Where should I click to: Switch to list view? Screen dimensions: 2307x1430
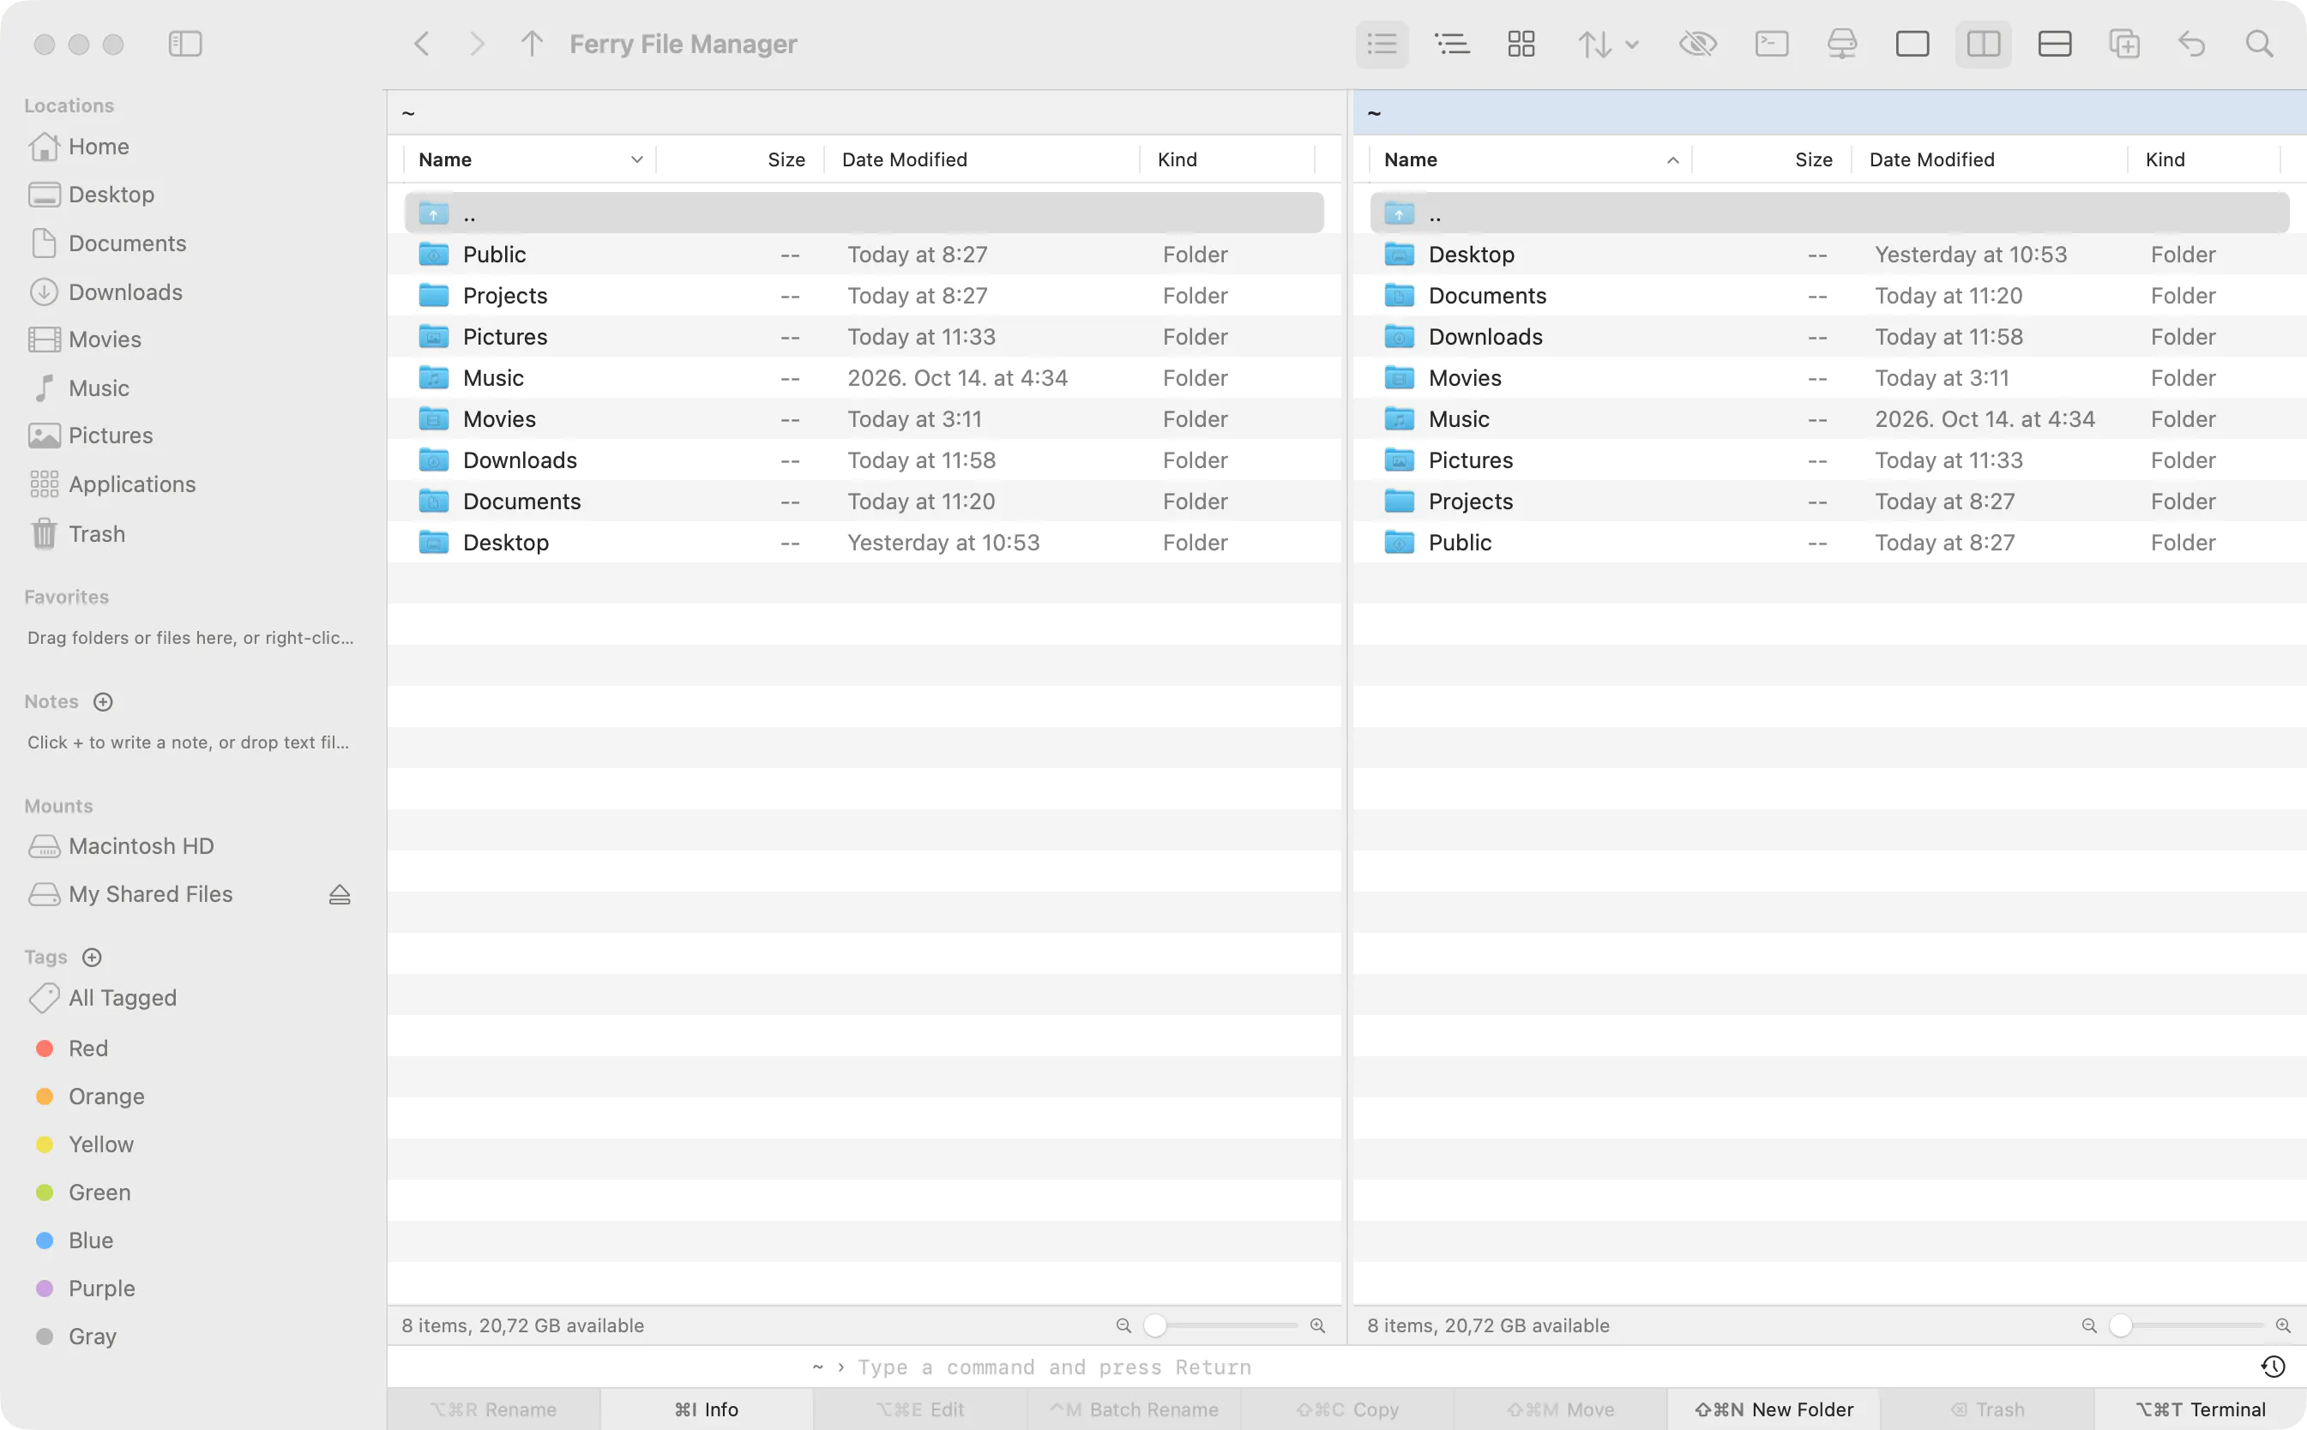coord(1381,44)
